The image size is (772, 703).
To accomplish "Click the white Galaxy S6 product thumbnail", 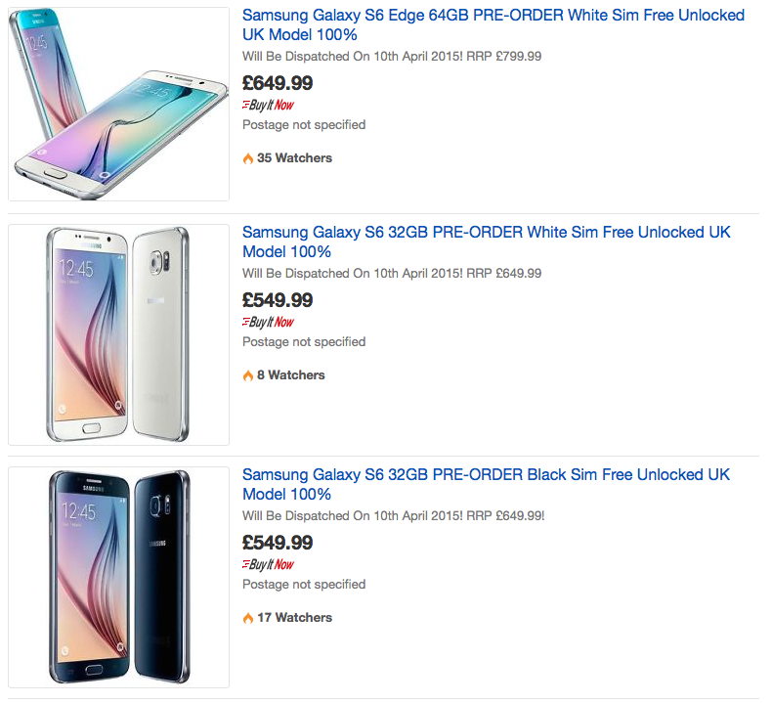I will pyautogui.click(x=118, y=334).
